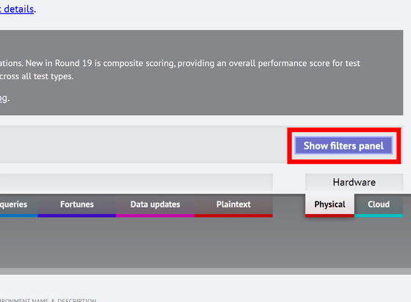Viewport: 411px width, 302px height.
Task: Click the magenta underline beneath Data updates
Action: [155, 216]
